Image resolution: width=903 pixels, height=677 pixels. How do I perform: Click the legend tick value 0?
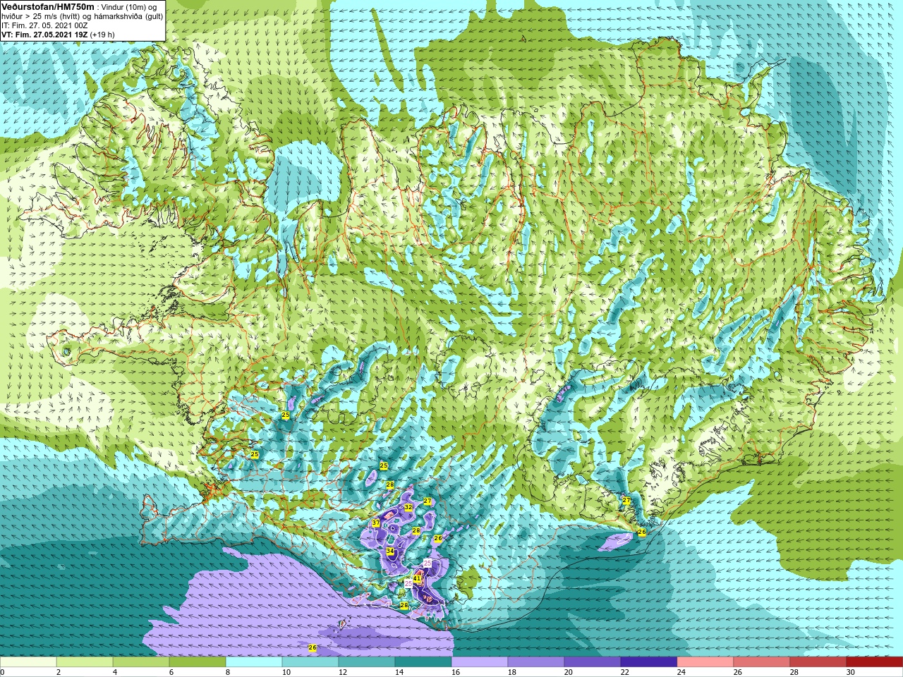coord(3,672)
